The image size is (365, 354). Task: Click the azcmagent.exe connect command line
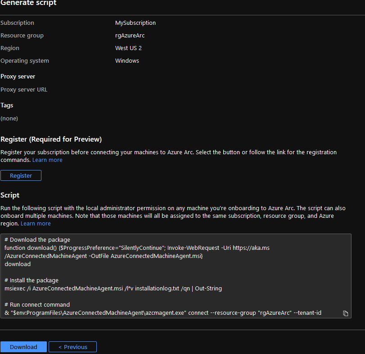163,313
